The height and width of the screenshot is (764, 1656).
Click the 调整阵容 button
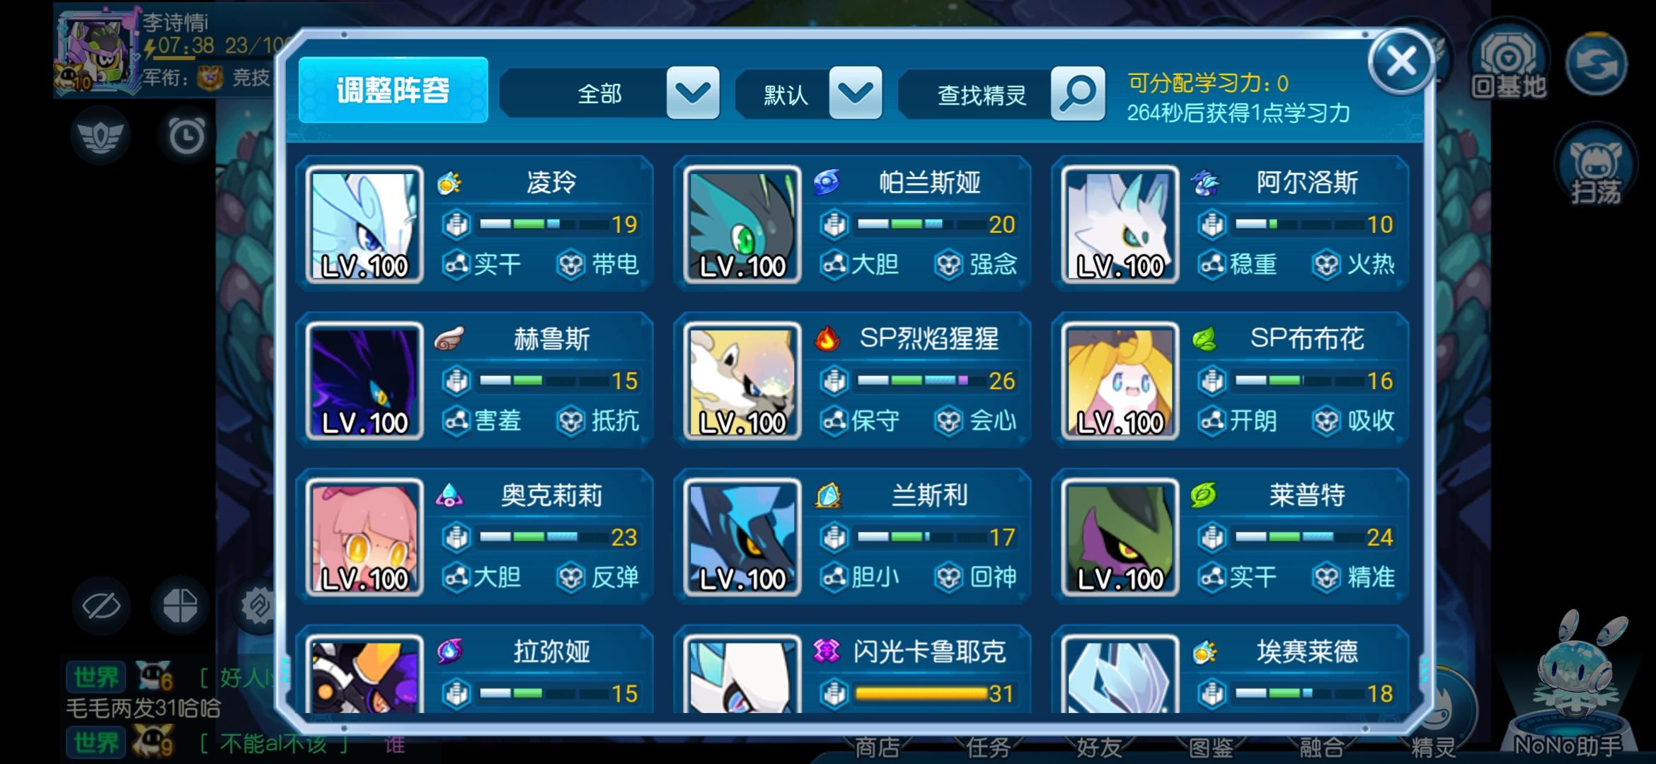tap(393, 91)
